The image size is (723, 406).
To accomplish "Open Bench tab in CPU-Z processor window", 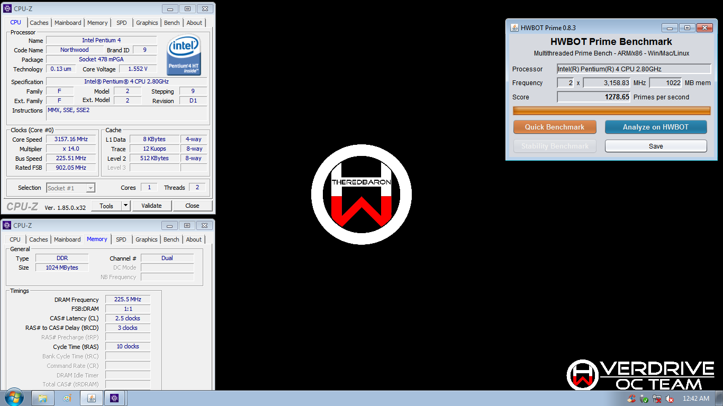I will pyautogui.click(x=172, y=23).
